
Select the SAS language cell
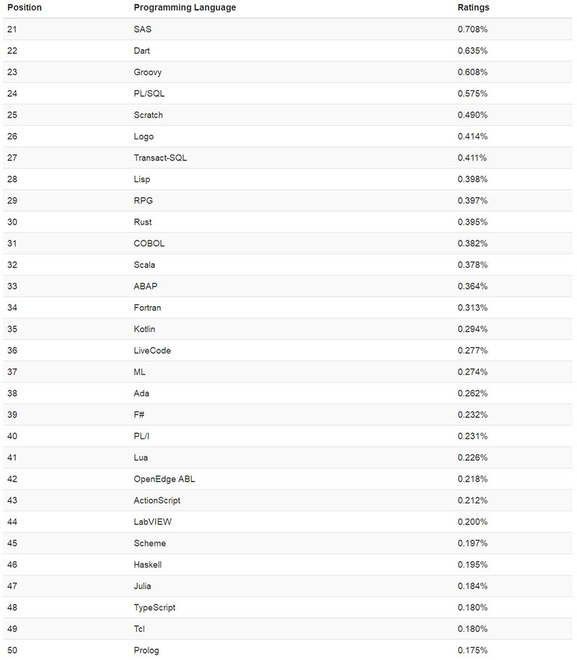(x=143, y=30)
